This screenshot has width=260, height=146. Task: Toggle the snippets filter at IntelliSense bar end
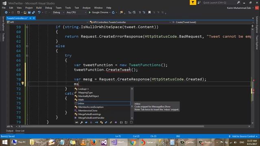pyautogui.click(x=131, y=122)
